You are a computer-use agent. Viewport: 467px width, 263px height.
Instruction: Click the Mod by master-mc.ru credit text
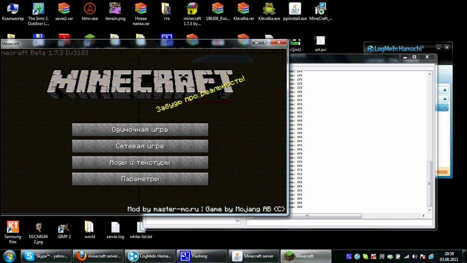click(163, 209)
